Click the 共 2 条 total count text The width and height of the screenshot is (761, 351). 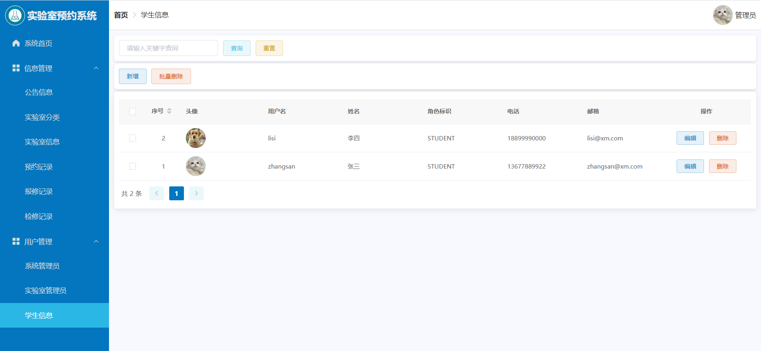(132, 194)
